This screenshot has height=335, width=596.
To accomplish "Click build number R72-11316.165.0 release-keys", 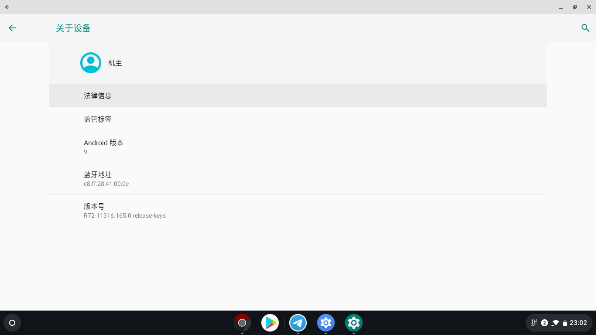I will (125, 215).
